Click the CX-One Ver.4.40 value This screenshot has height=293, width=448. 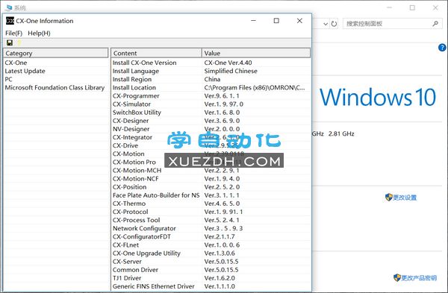pyautogui.click(x=228, y=63)
